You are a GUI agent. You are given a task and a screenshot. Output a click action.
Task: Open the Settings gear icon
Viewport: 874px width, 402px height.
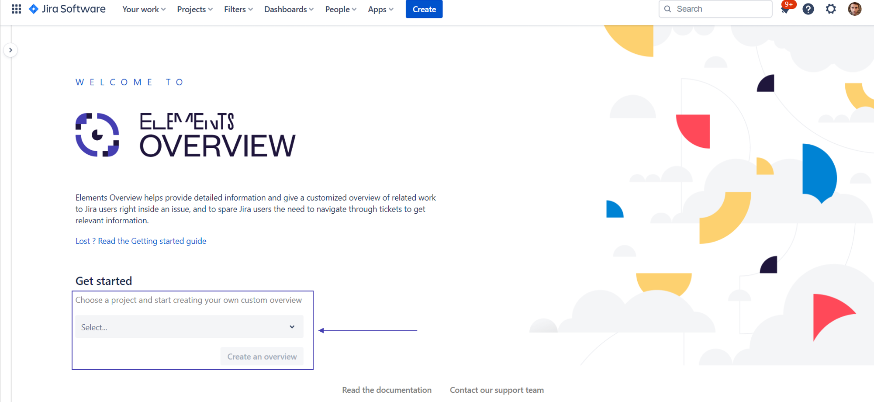831,9
